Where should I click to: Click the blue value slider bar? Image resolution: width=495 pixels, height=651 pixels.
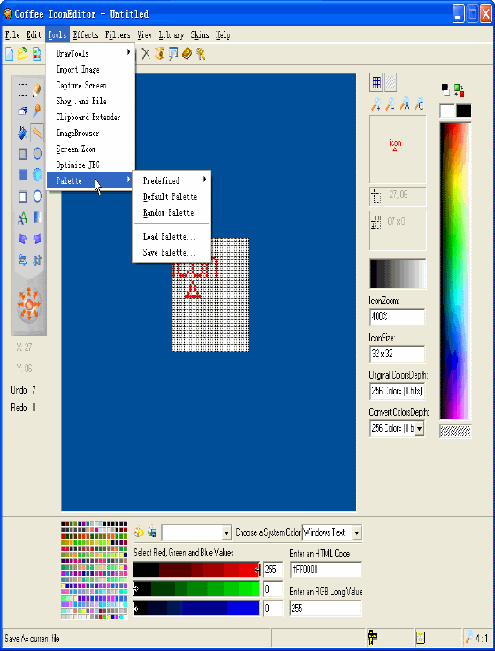(x=196, y=609)
